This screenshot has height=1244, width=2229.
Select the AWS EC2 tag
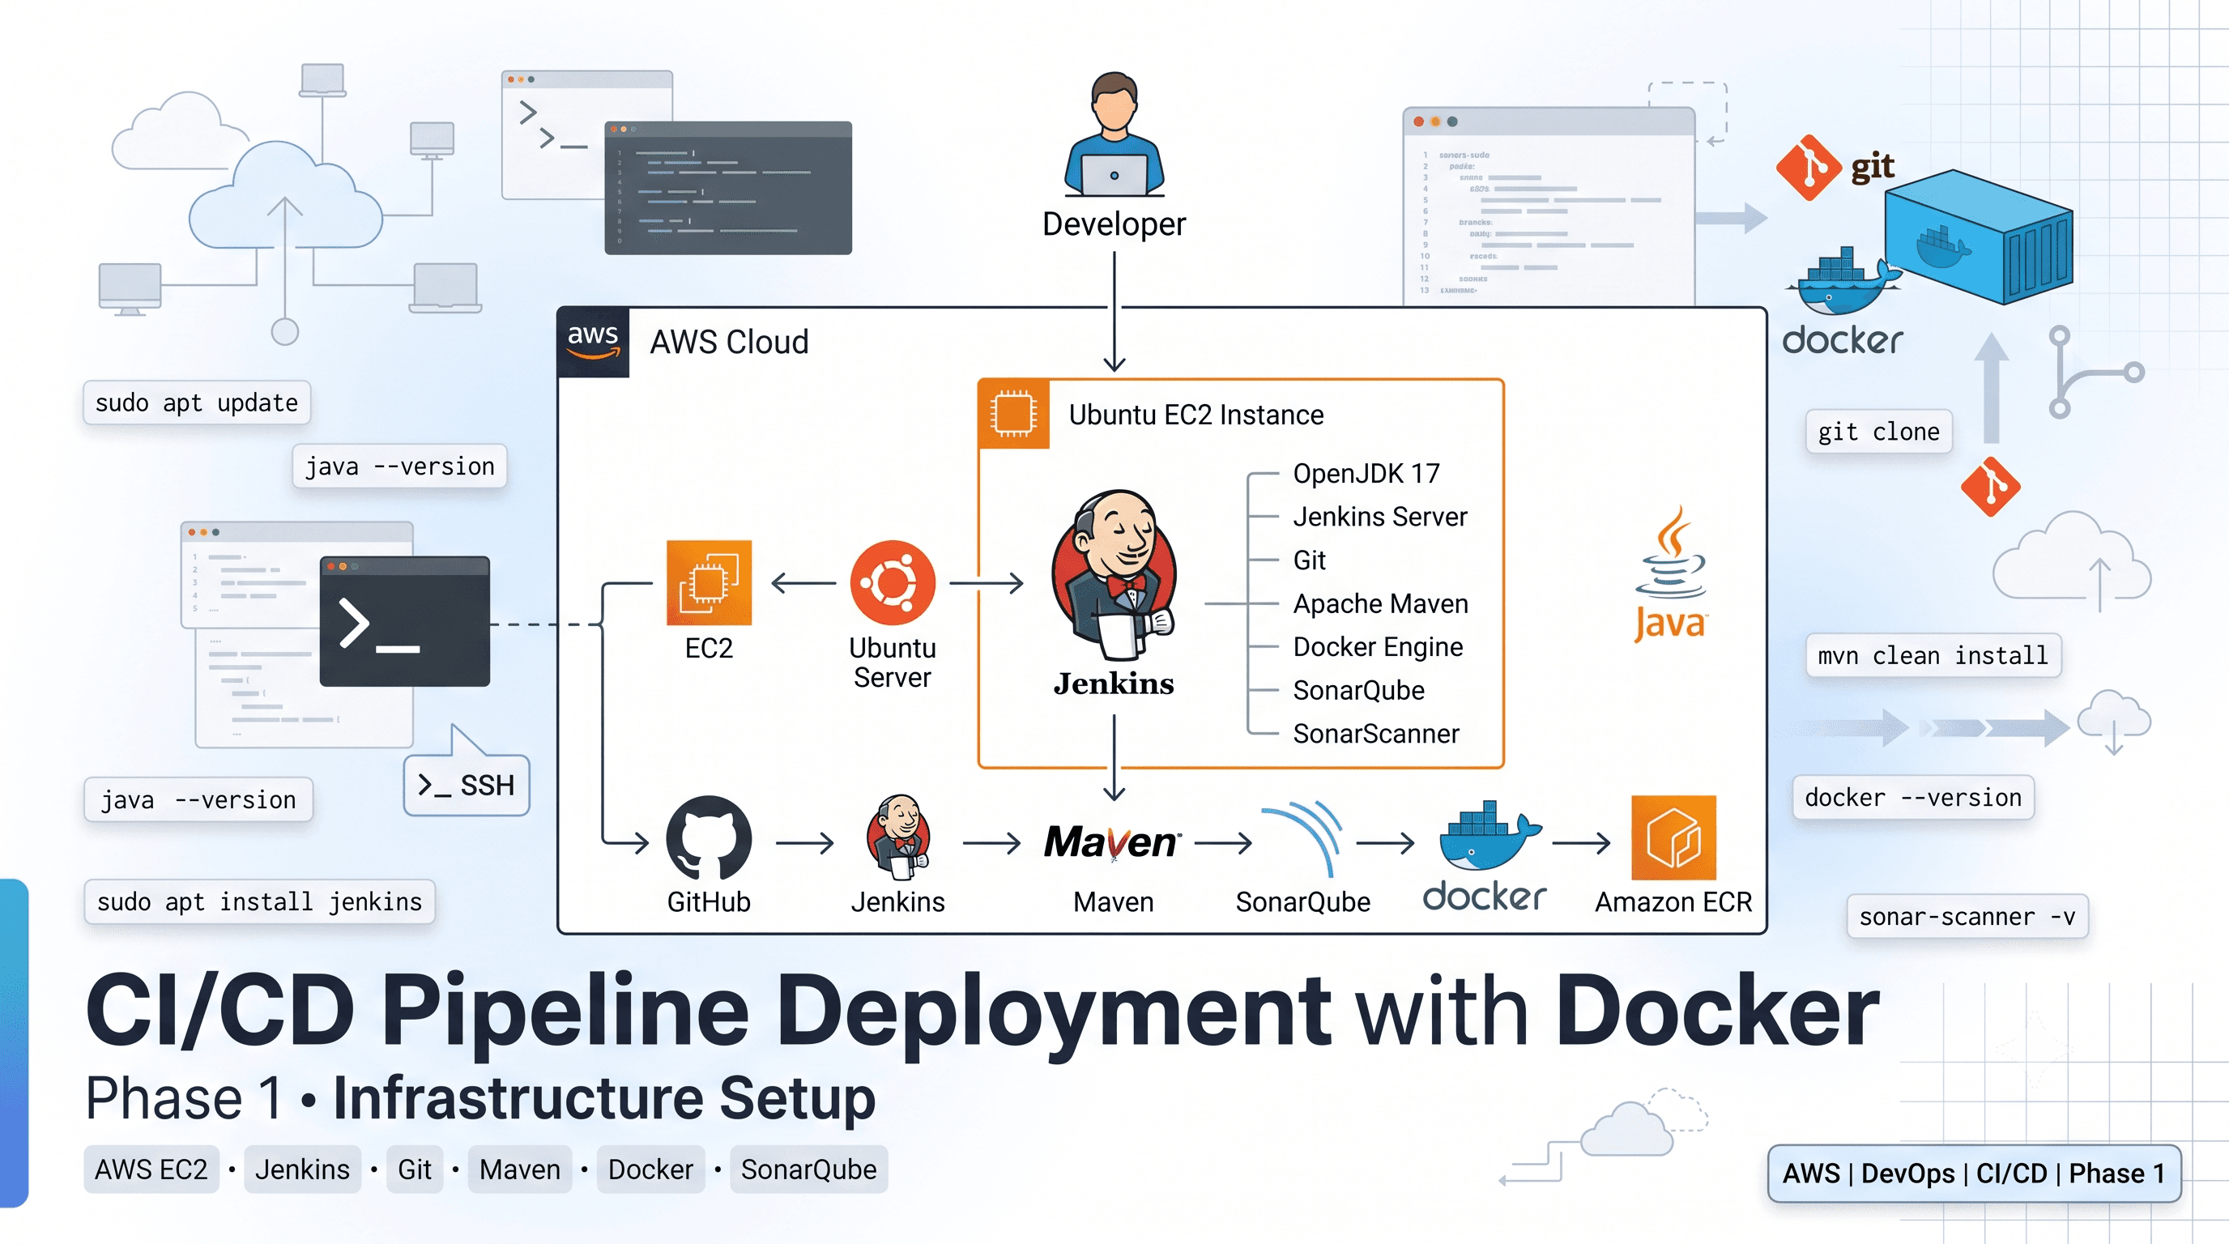[151, 1169]
